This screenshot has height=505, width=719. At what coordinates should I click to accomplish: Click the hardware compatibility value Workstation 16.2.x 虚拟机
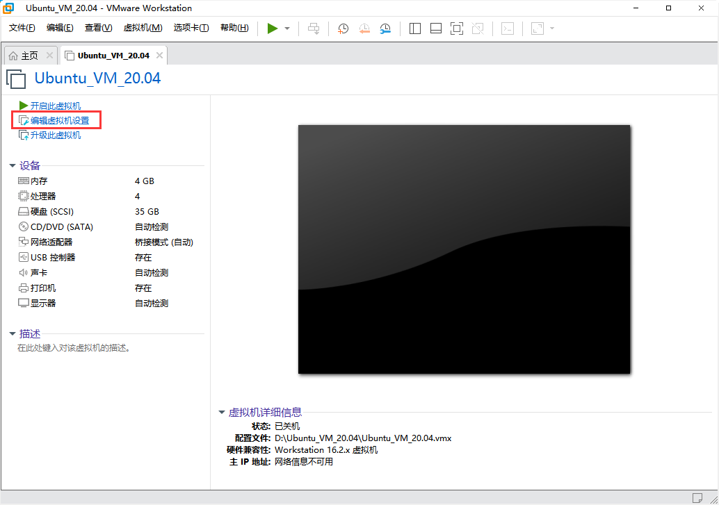tap(326, 450)
